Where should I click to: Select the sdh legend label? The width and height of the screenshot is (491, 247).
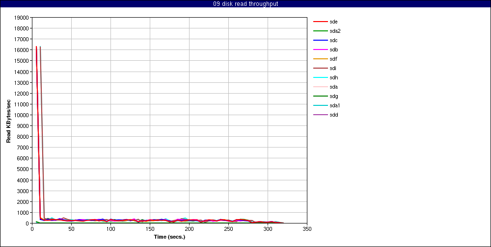coord(333,78)
